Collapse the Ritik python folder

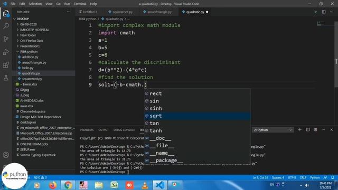[x=29, y=52]
